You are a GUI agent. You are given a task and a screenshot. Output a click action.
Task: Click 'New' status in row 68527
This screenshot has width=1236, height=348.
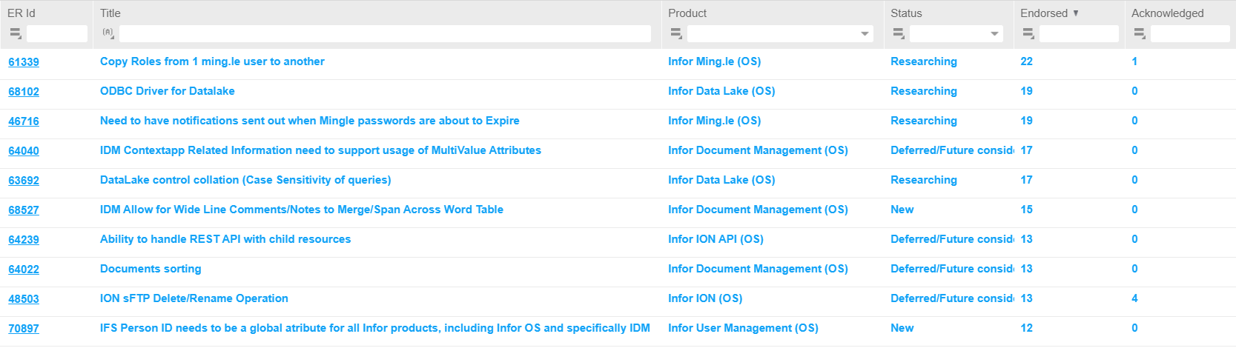(x=902, y=210)
